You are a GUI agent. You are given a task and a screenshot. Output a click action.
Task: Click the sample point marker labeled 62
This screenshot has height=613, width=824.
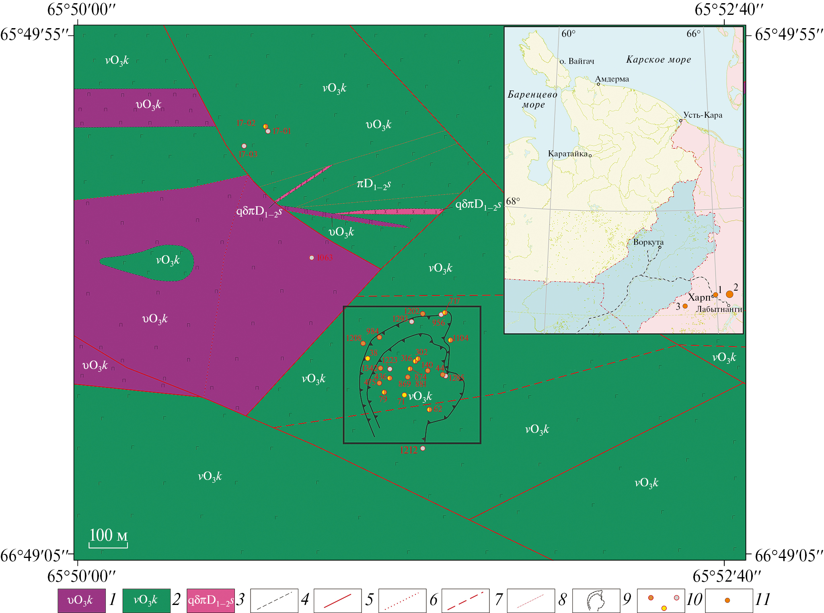click(429, 410)
